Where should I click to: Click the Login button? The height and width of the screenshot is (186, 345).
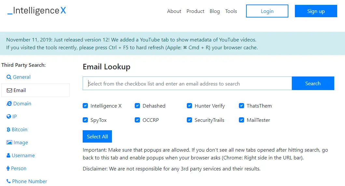tap(267, 11)
